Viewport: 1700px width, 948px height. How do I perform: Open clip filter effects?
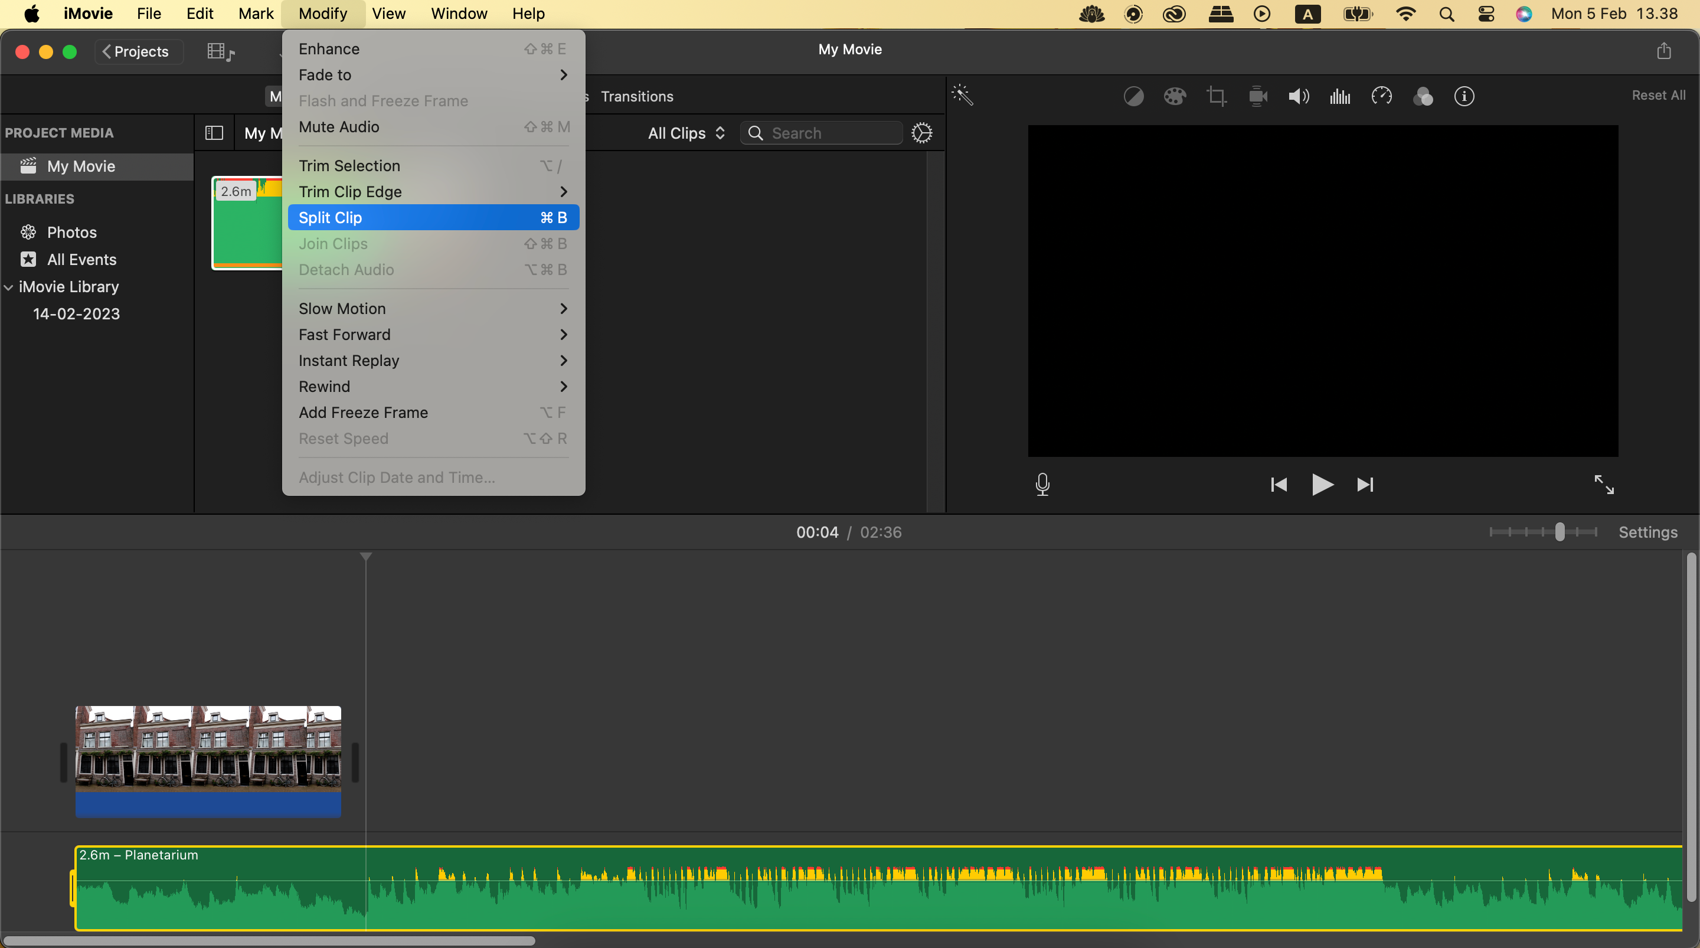1424,96
